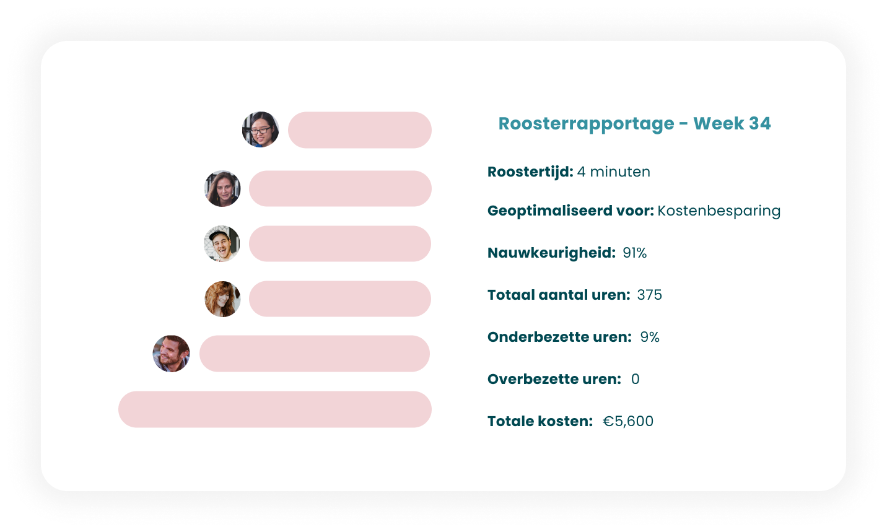Image resolution: width=887 pixels, height=532 pixels.
Task: Click the Roostertijd label
Action: pos(530,172)
